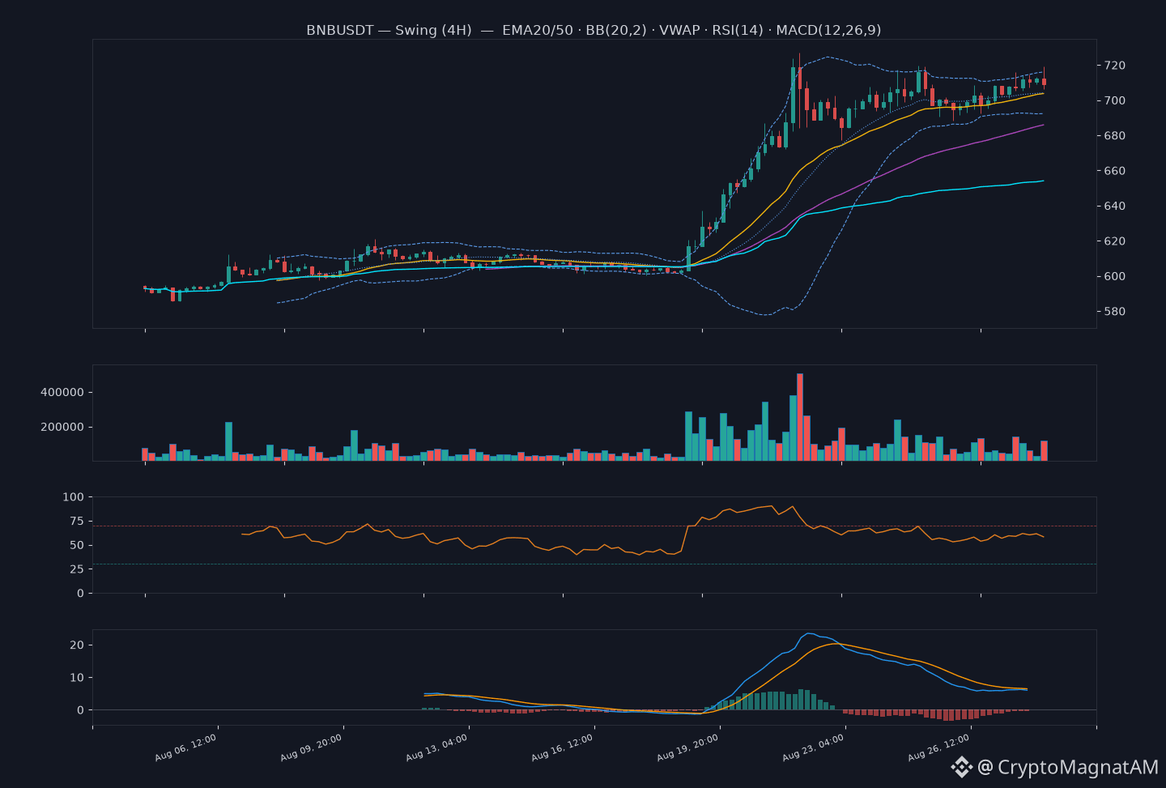The image size is (1166, 788).
Task: Click the 680 price axis label
Action: [x=1114, y=136]
